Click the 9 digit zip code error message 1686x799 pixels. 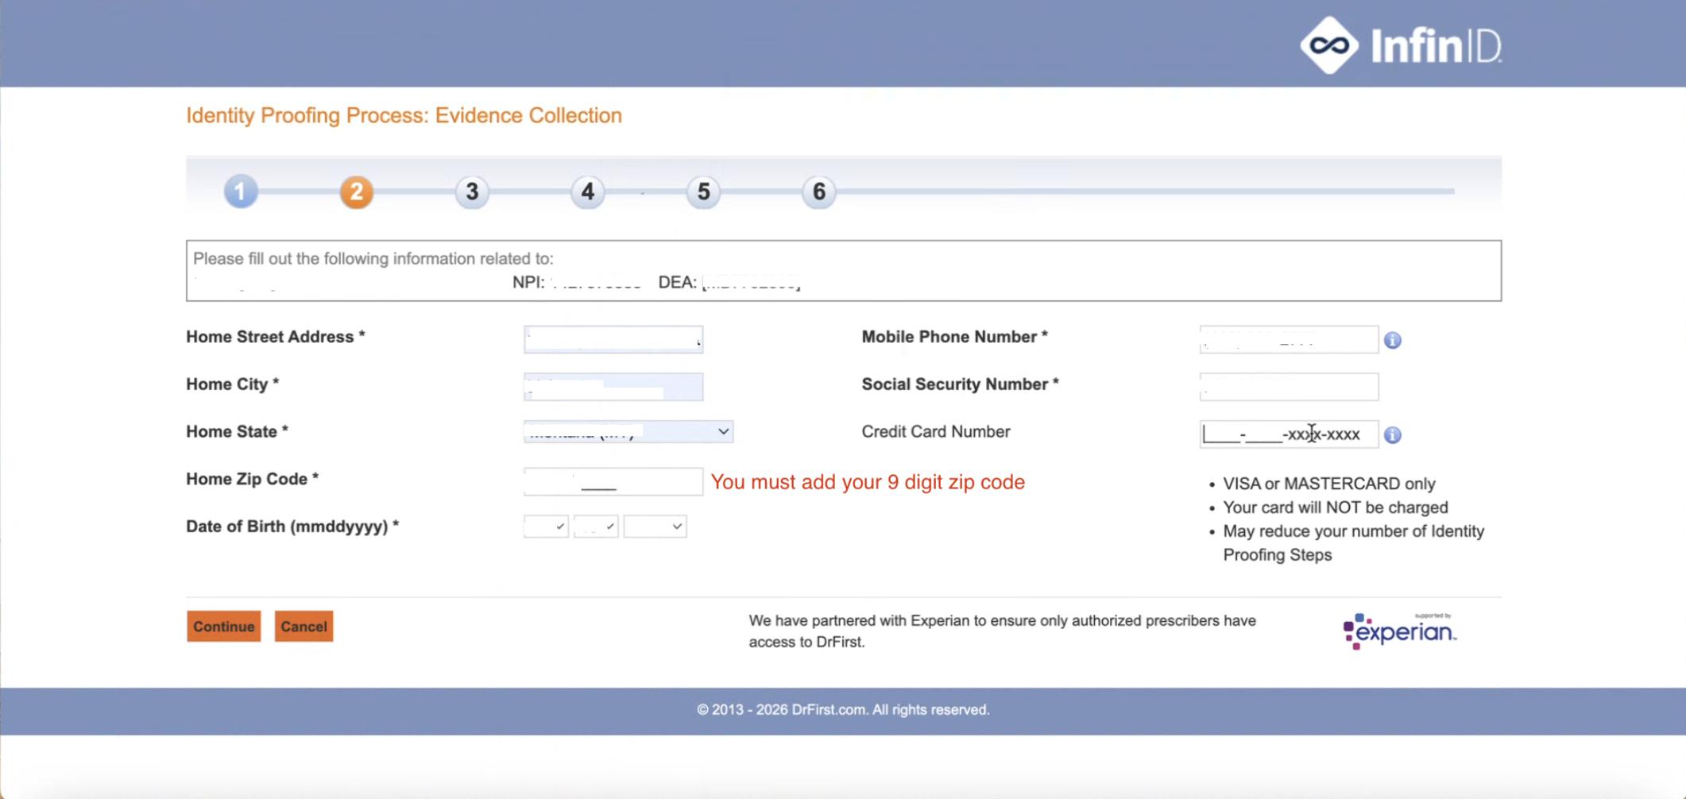click(868, 482)
